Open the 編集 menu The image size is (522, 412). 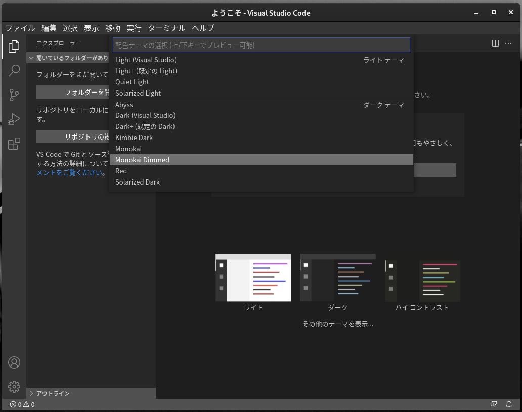(x=49, y=28)
